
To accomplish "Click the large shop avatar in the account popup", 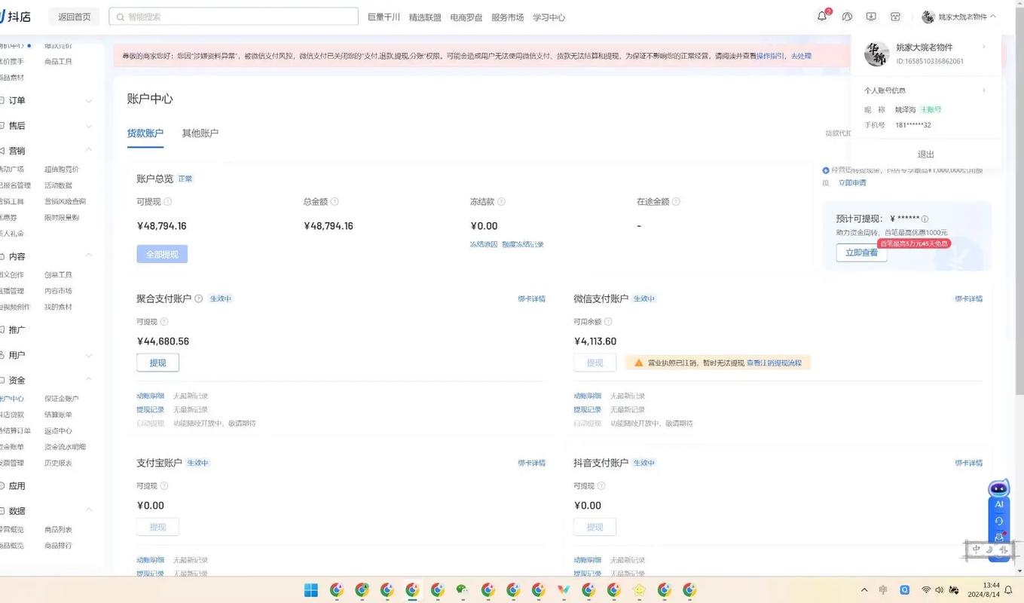I will [876, 54].
